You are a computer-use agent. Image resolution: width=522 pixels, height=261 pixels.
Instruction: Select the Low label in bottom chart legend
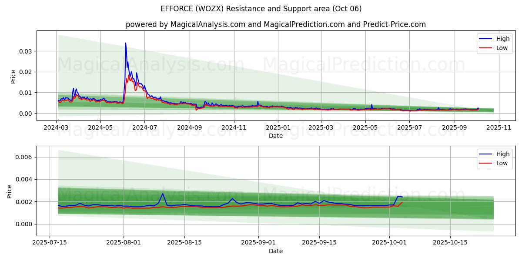click(502, 163)
